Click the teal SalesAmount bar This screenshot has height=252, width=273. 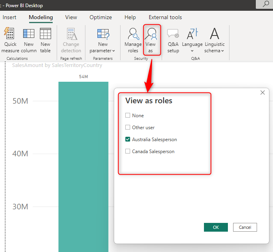tap(83, 167)
